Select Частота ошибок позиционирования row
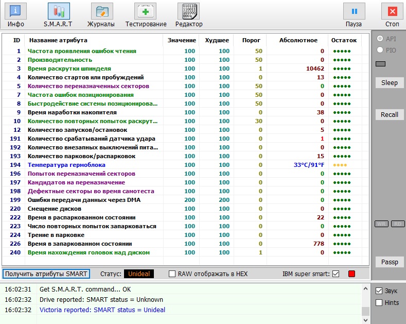Viewport: 406px width, 324px height. (x=185, y=95)
